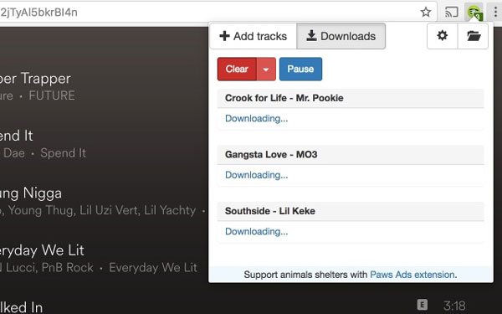The width and height of the screenshot is (502, 314).
Task: Open Chrome three-dot menu
Action: [495, 13]
